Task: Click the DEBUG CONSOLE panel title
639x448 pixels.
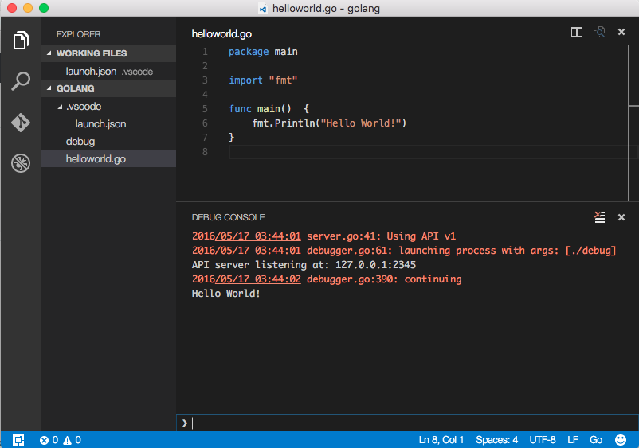Action: [228, 217]
